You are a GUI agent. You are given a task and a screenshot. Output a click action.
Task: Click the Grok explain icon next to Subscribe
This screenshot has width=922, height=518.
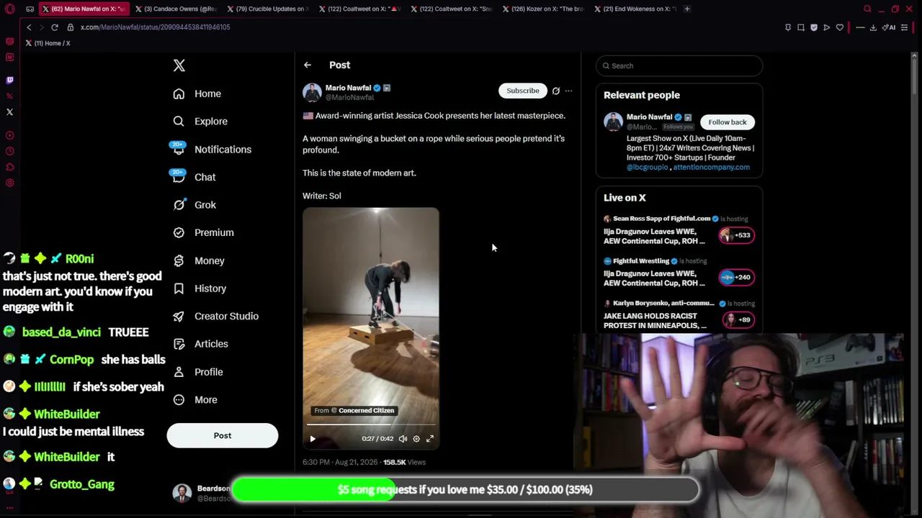(556, 91)
